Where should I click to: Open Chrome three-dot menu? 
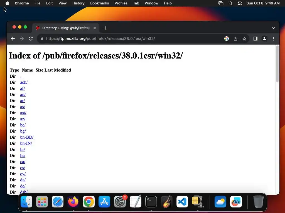(273, 39)
